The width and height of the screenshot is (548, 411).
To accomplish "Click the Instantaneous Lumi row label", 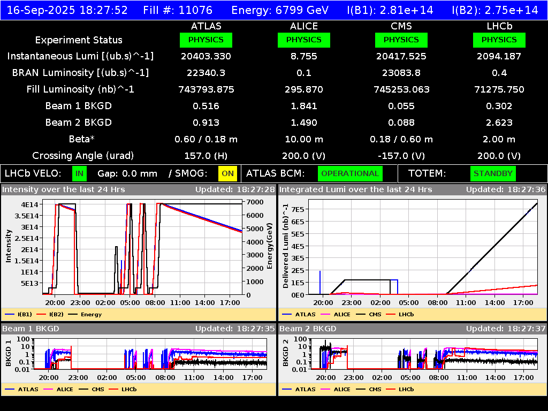I will click(x=80, y=56).
